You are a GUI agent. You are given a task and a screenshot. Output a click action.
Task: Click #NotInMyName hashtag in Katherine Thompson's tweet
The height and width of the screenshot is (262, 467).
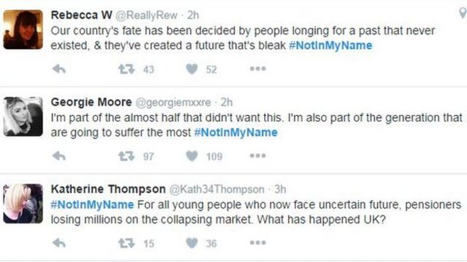point(93,205)
